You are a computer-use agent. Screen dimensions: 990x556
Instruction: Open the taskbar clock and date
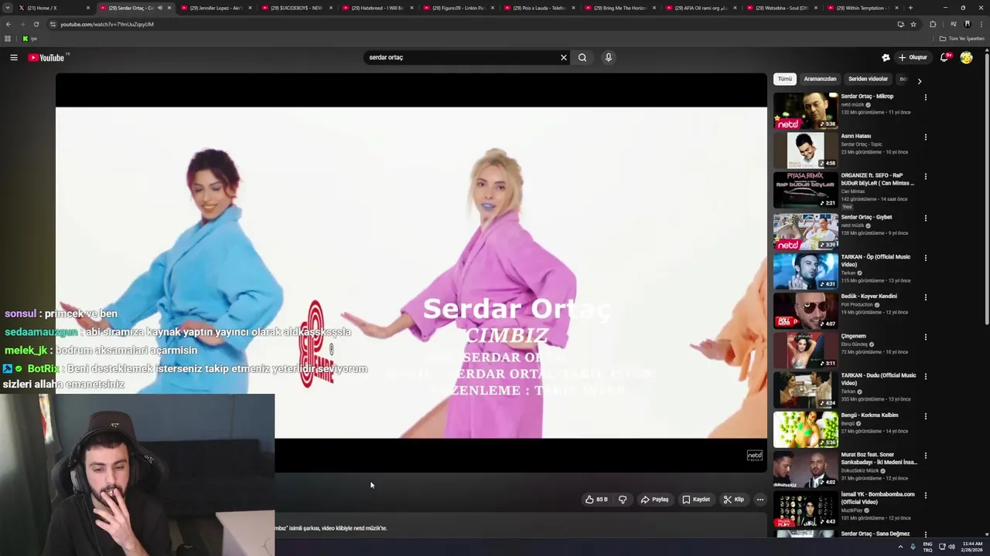coord(972,547)
